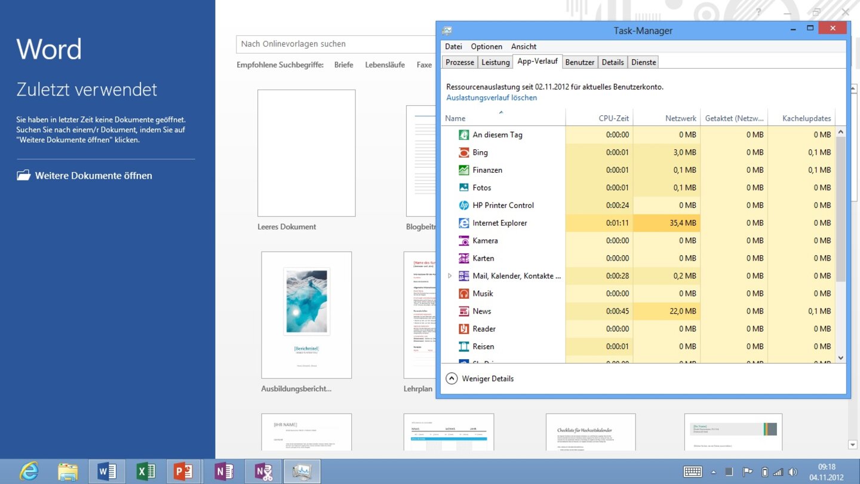Open OneNote clipping tool in taskbar
860x484 pixels.
coord(263,471)
